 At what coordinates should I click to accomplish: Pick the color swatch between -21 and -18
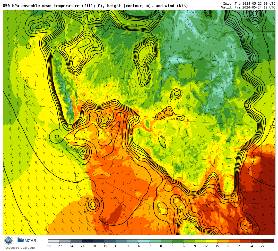click(88, 241)
